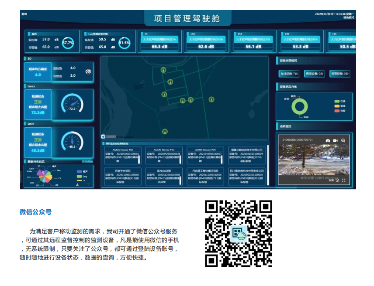The width and height of the screenshot is (374, 286).
Task: Click the topmost station marker on the map
Action: (163, 70)
